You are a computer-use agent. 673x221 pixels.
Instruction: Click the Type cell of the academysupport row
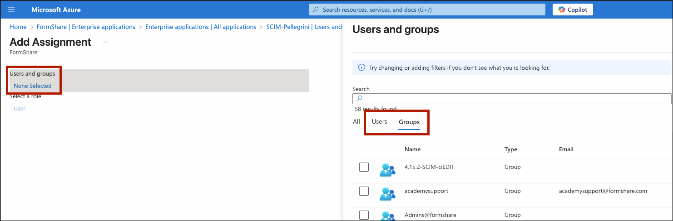[x=512, y=191]
